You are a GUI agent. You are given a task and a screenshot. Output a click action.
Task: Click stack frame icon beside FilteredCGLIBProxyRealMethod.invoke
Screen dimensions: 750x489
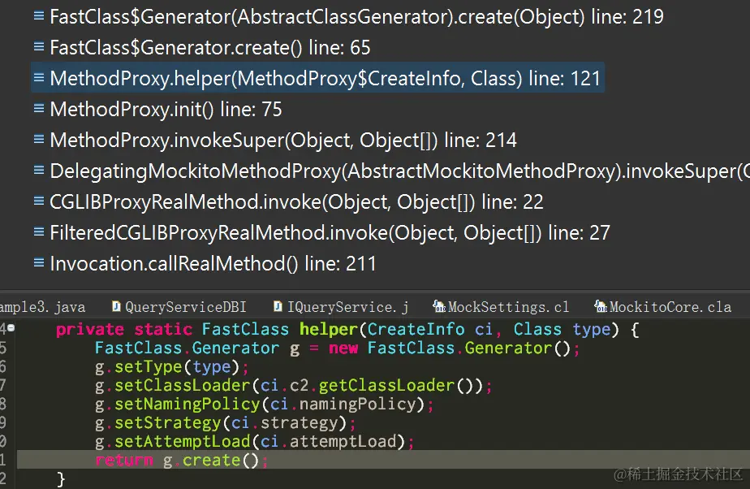[39, 232]
